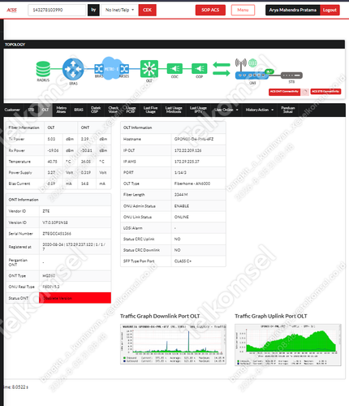Click the left BRAS switch icon
The height and width of the screenshot is (406, 349).
coord(98,69)
